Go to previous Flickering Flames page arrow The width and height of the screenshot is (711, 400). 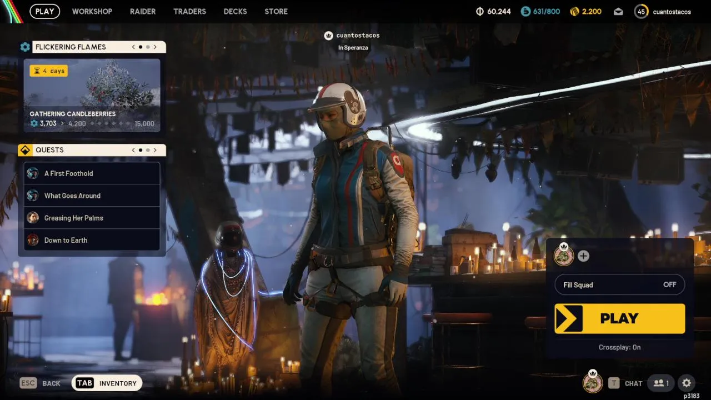coord(133,47)
